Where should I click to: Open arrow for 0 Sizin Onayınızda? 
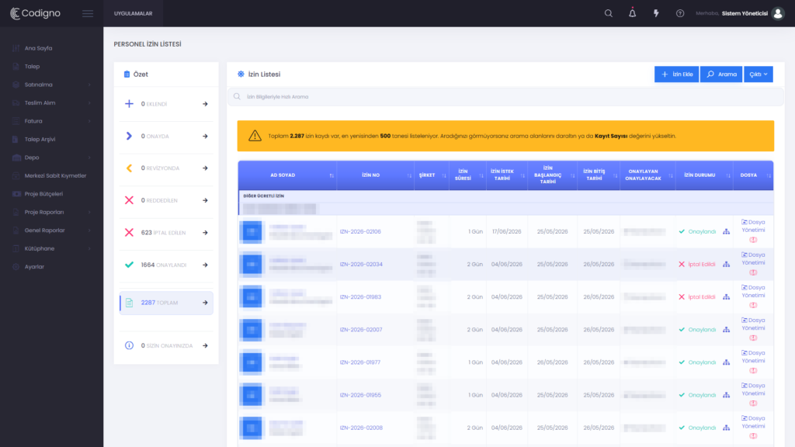tap(205, 345)
